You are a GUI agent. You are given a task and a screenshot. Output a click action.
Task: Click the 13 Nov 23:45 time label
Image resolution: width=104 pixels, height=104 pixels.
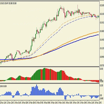pos(10,102)
